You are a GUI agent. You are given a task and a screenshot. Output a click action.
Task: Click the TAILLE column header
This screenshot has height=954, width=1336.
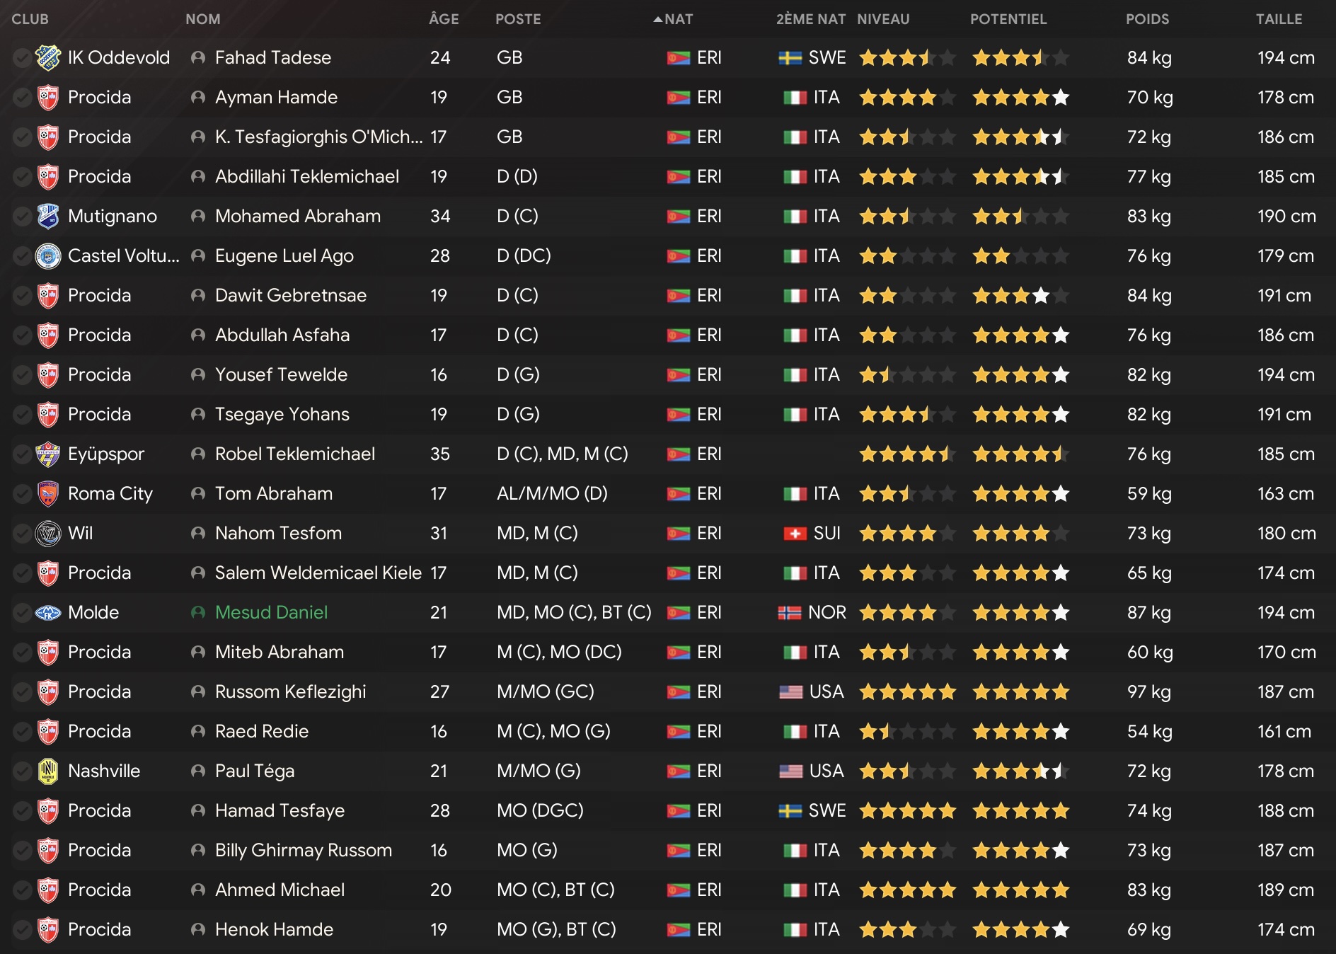(1279, 19)
